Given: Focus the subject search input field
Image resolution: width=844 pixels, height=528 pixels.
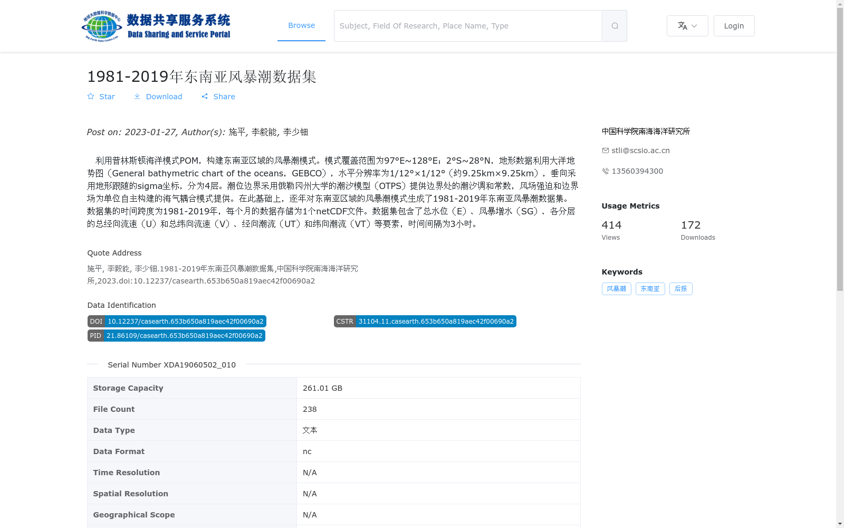Looking at the screenshot, I should pos(468,26).
